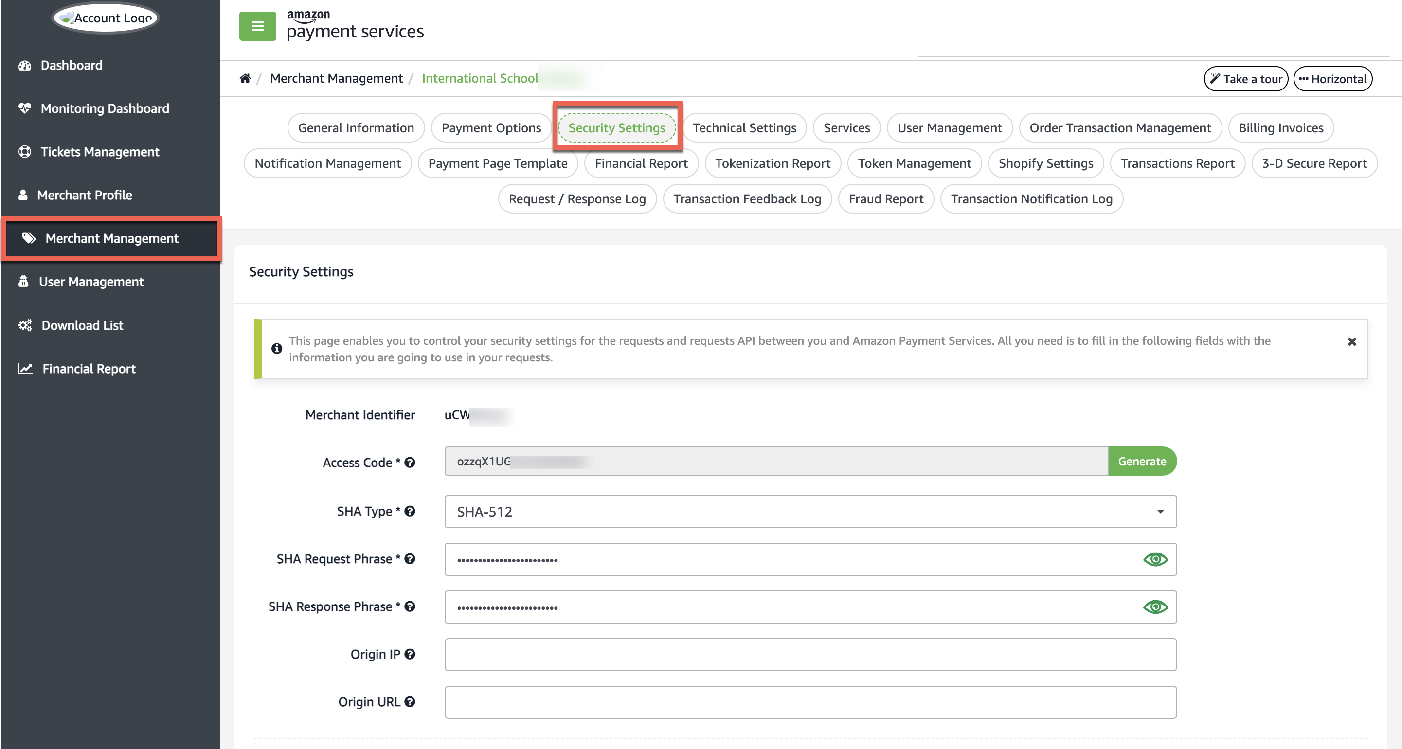
Task: Open the Transaction Notification Log tab
Action: (x=1031, y=199)
